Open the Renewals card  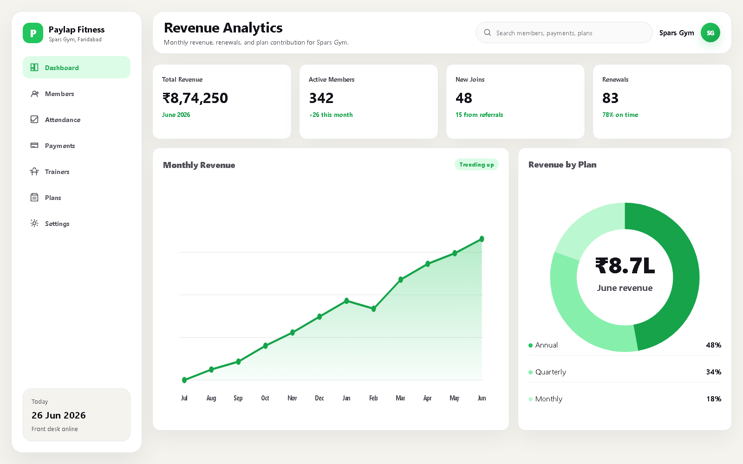pyautogui.click(x=662, y=102)
